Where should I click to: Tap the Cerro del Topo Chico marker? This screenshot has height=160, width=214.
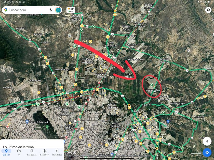click(47, 127)
